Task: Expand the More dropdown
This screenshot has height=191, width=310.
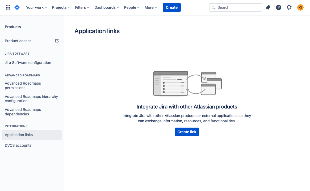Action: point(151,7)
